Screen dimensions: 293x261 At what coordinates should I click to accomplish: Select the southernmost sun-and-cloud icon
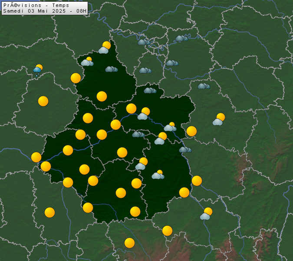tap(206, 214)
